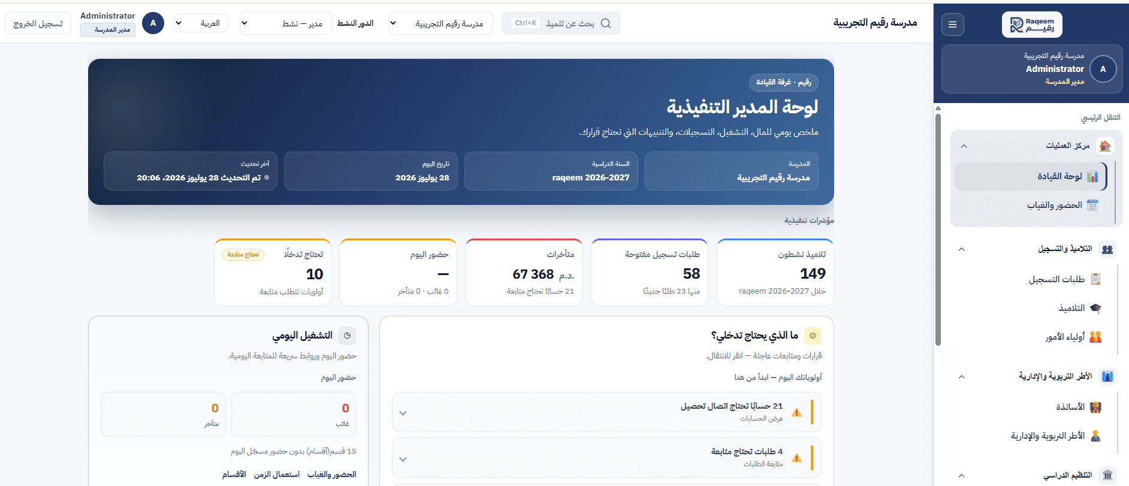
Task: Click the آخر تحديث timestamp tile
Action: [191, 171]
